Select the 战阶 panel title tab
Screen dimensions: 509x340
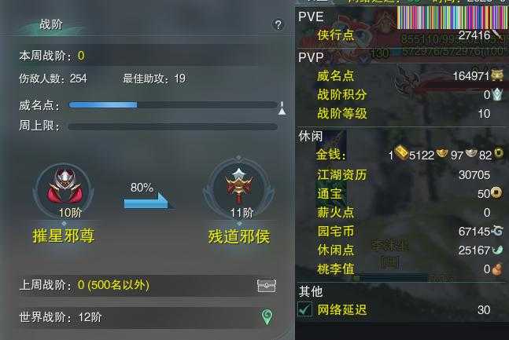coord(51,24)
